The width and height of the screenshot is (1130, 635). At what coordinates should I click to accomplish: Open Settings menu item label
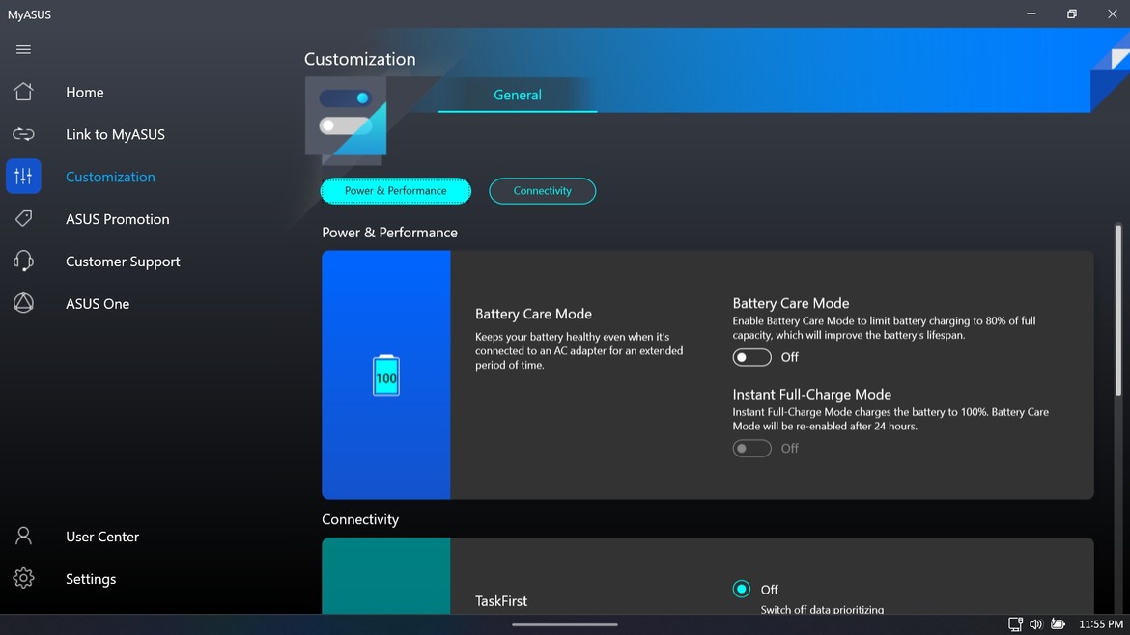click(91, 579)
